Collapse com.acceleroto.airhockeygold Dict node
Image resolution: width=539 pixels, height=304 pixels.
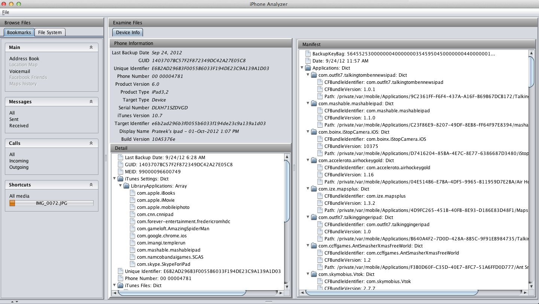click(308, 161)
